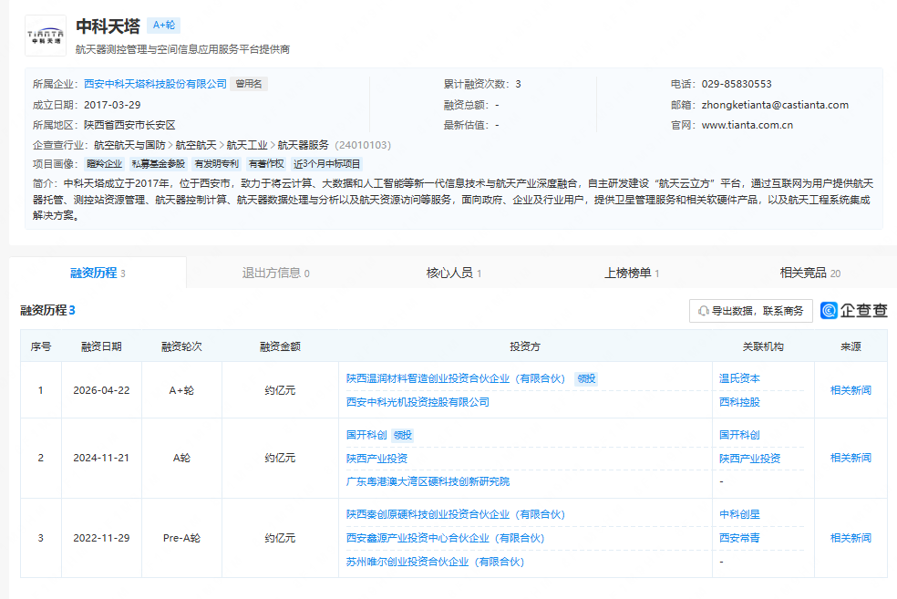Screen dimensions: 897x599
Task: Select the 上榜榜单 tab
Action: pyautogui.click(x=631, y=273)
